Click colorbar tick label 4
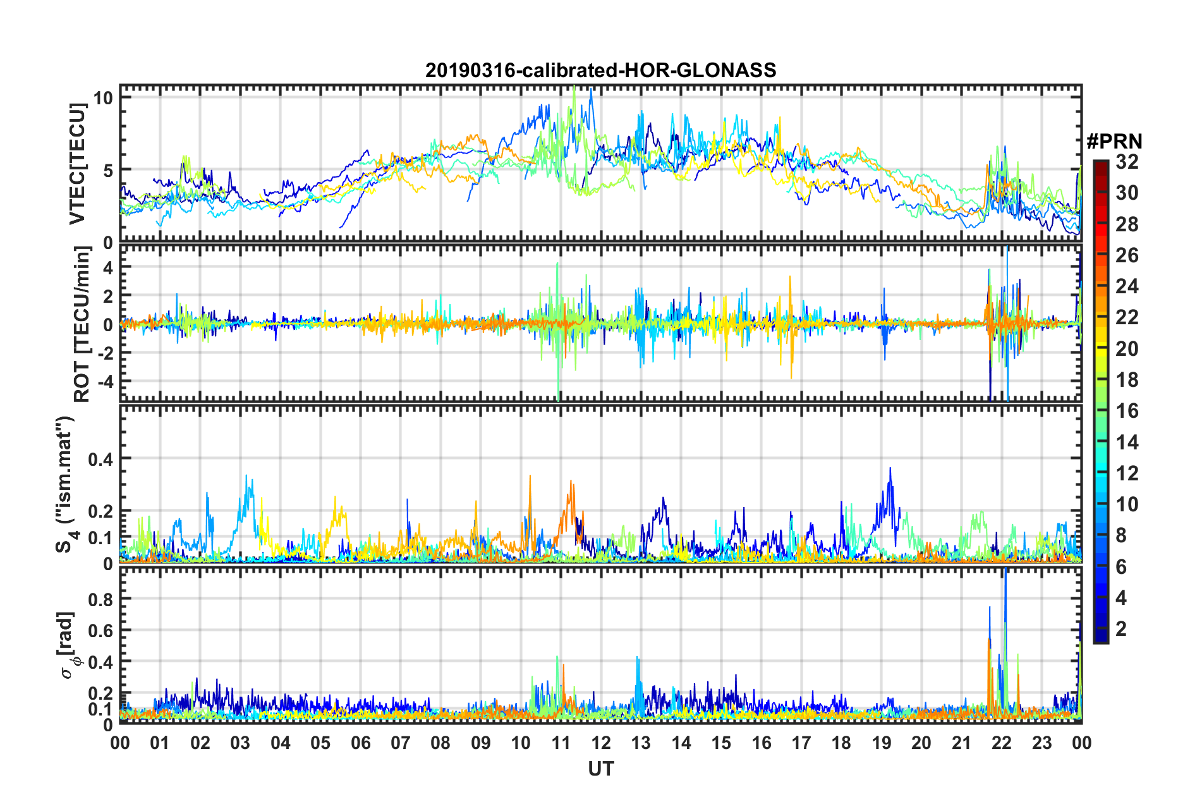The image size is (1202, 804). click(x=1121, y=598)
